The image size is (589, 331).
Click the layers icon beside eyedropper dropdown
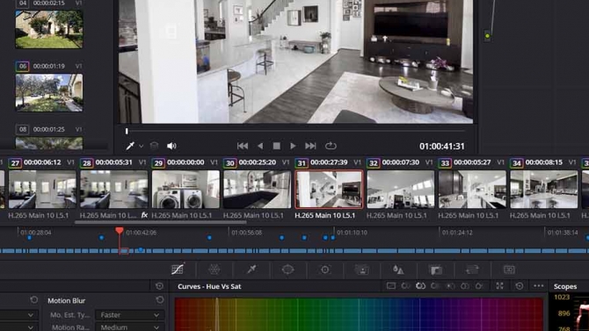tap(154, 146)
